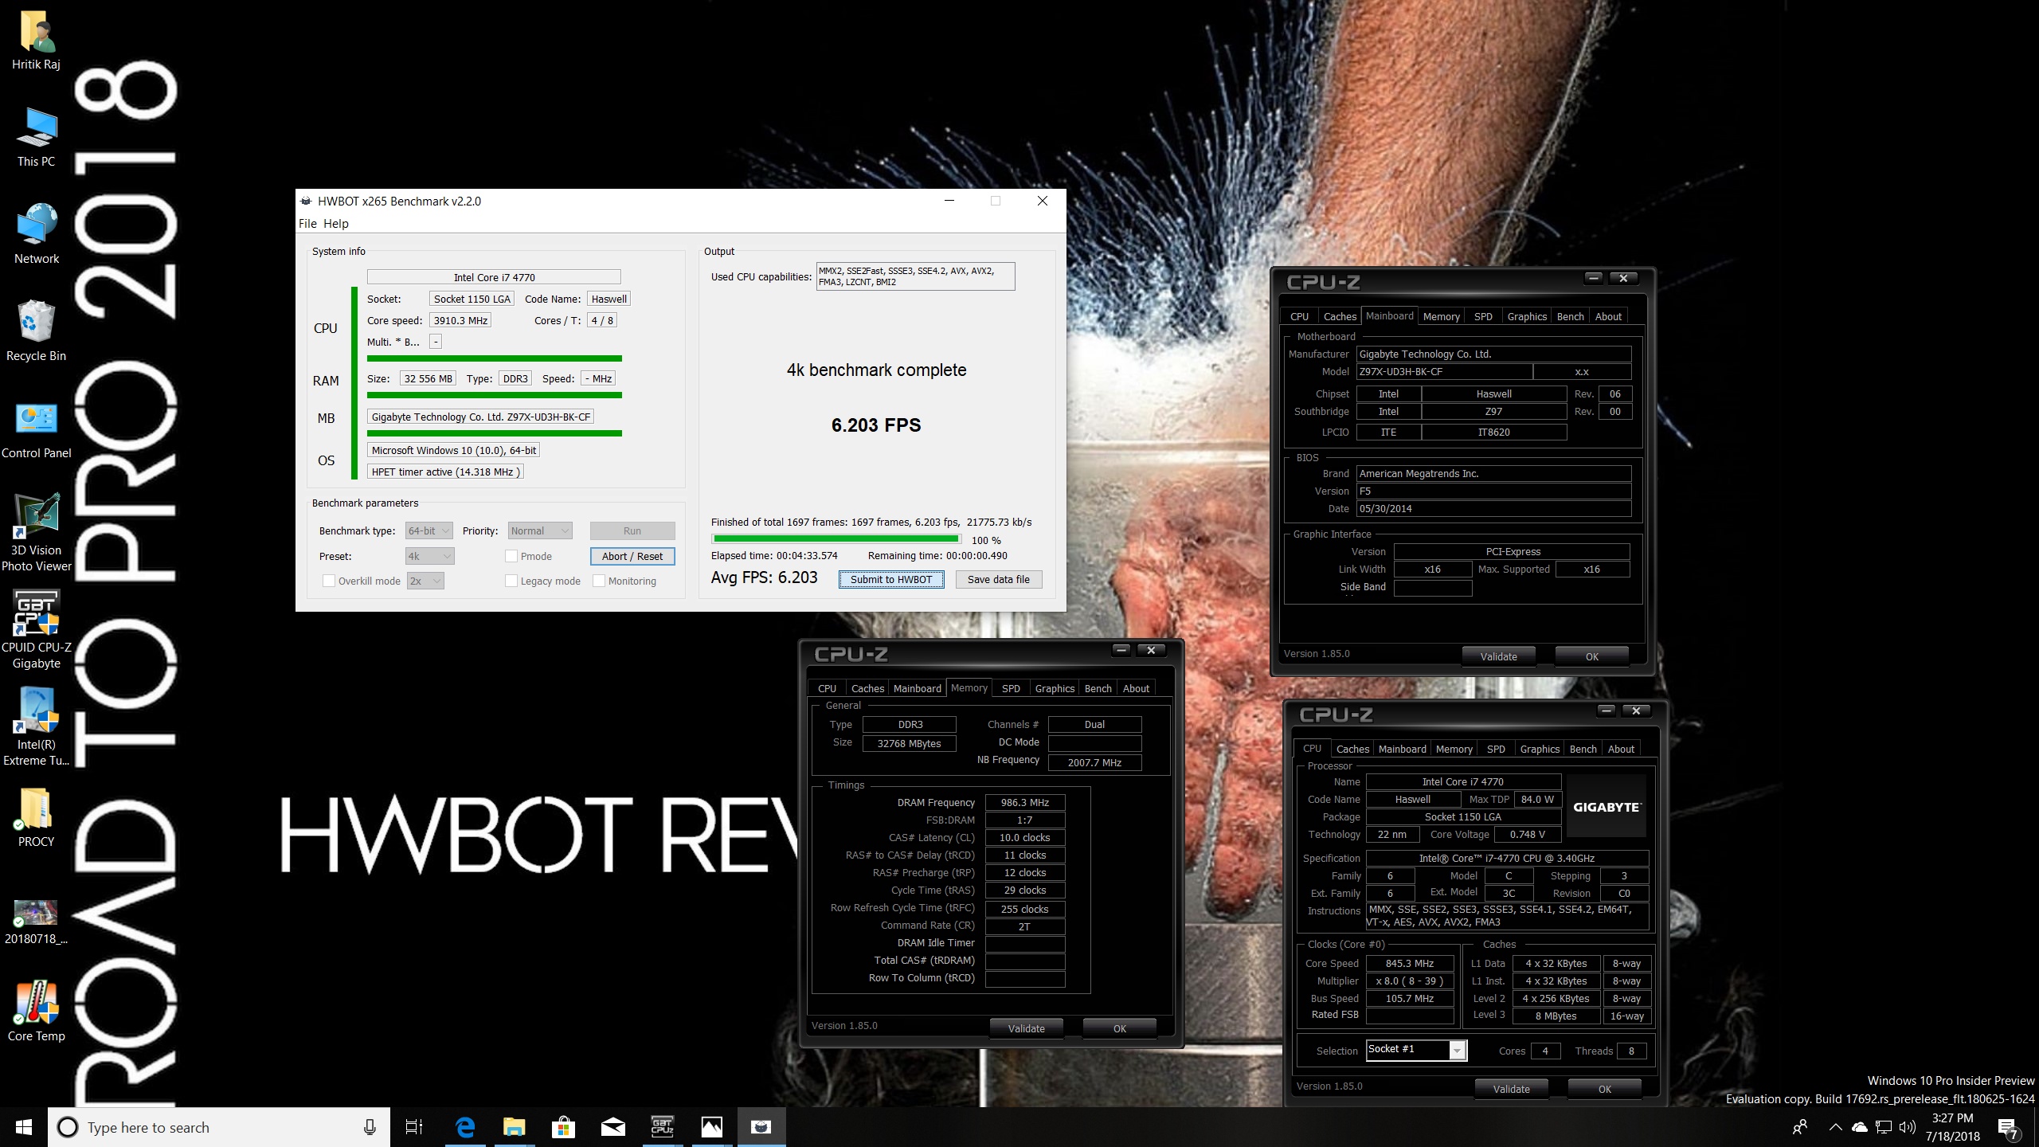Click Submit to HWBOT button
This screenshot has height=1147, width=2039.
891,579
